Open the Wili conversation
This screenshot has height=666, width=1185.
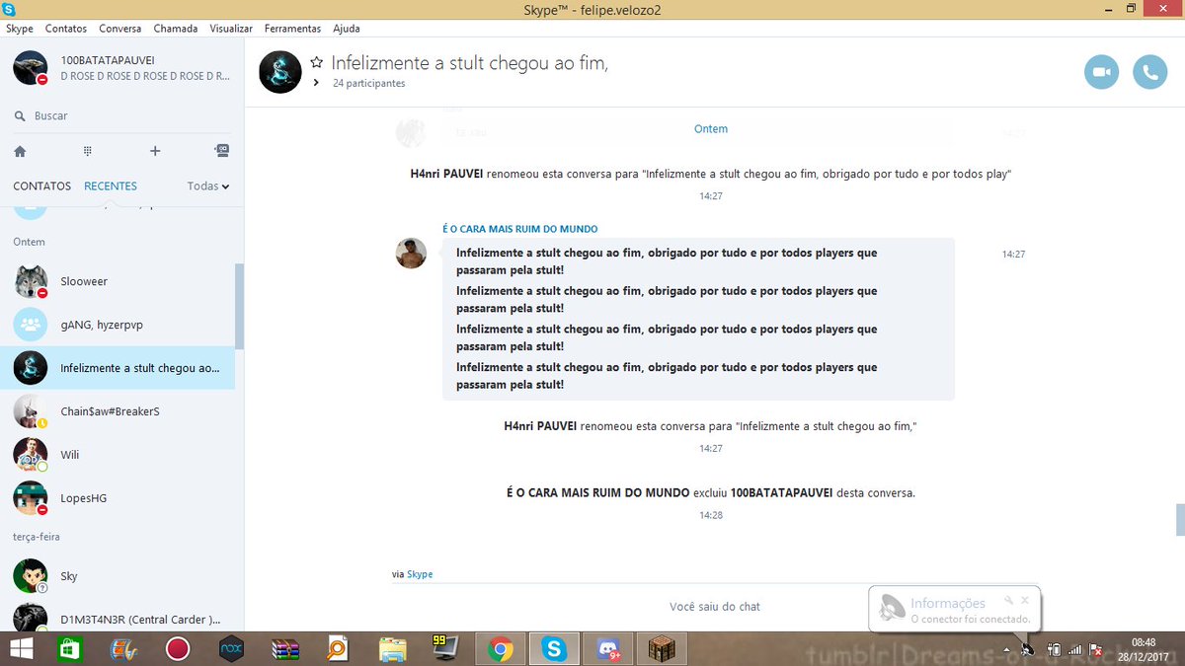tap(118, 455)
